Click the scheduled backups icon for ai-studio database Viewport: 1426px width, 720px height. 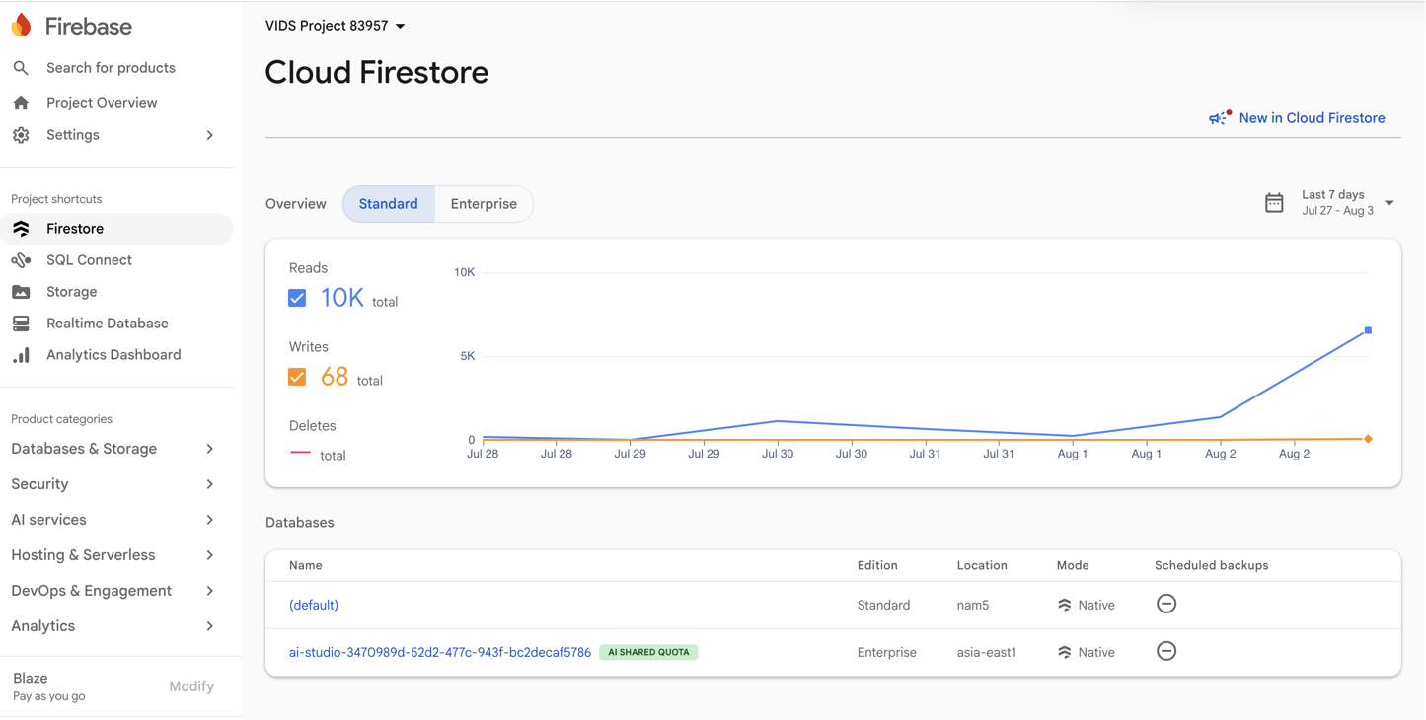point(1166,651)
